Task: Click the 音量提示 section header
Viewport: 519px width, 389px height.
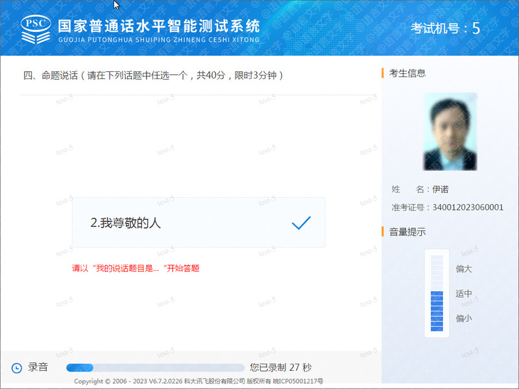Action: coord(407,232)
